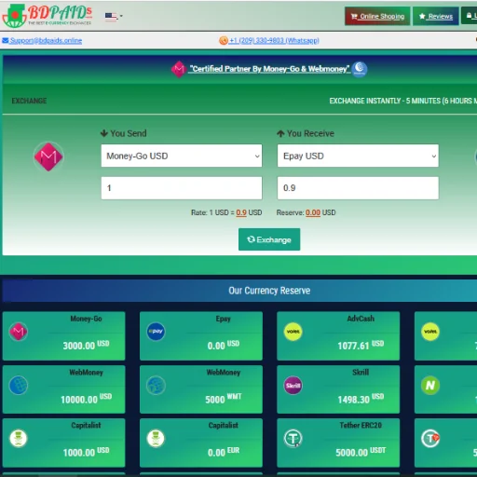Click the lock icon button at top right
Viewport: 477px width, 477px height.
[469, 16]
